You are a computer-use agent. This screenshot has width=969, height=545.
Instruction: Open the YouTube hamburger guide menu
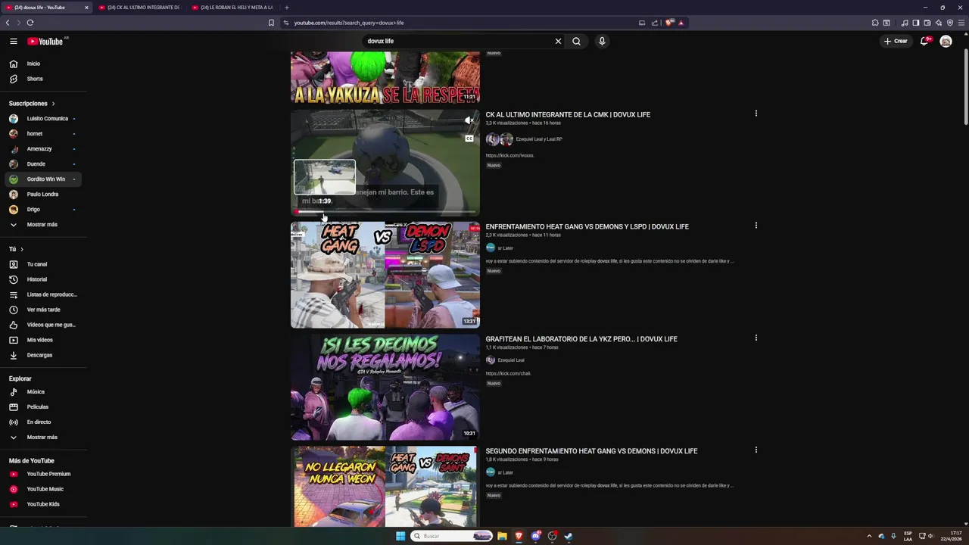[14, 41]
